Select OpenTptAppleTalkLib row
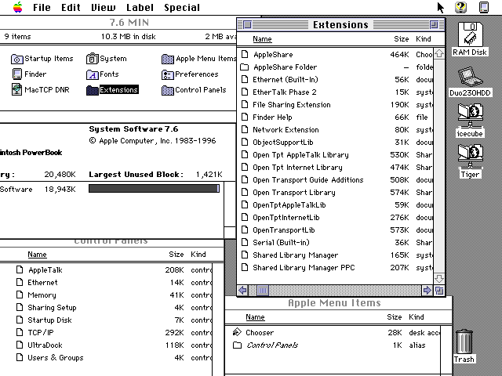Viewport: 502px width, 376px height. pyautogui.click(x=336, y=205)
